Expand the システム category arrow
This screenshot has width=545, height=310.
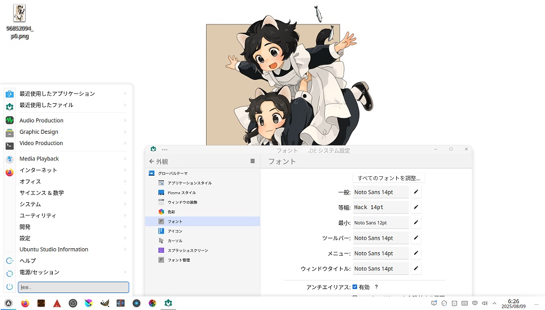125,204
